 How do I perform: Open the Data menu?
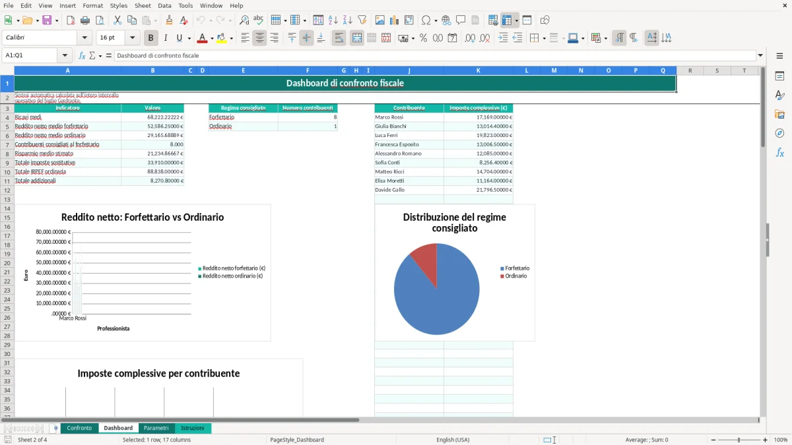point(165,5)
